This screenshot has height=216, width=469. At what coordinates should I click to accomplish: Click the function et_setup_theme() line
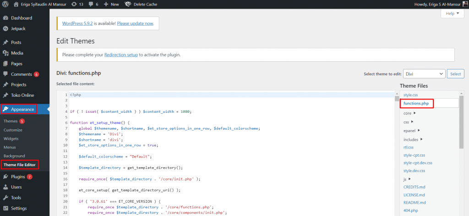coord(99,123)
